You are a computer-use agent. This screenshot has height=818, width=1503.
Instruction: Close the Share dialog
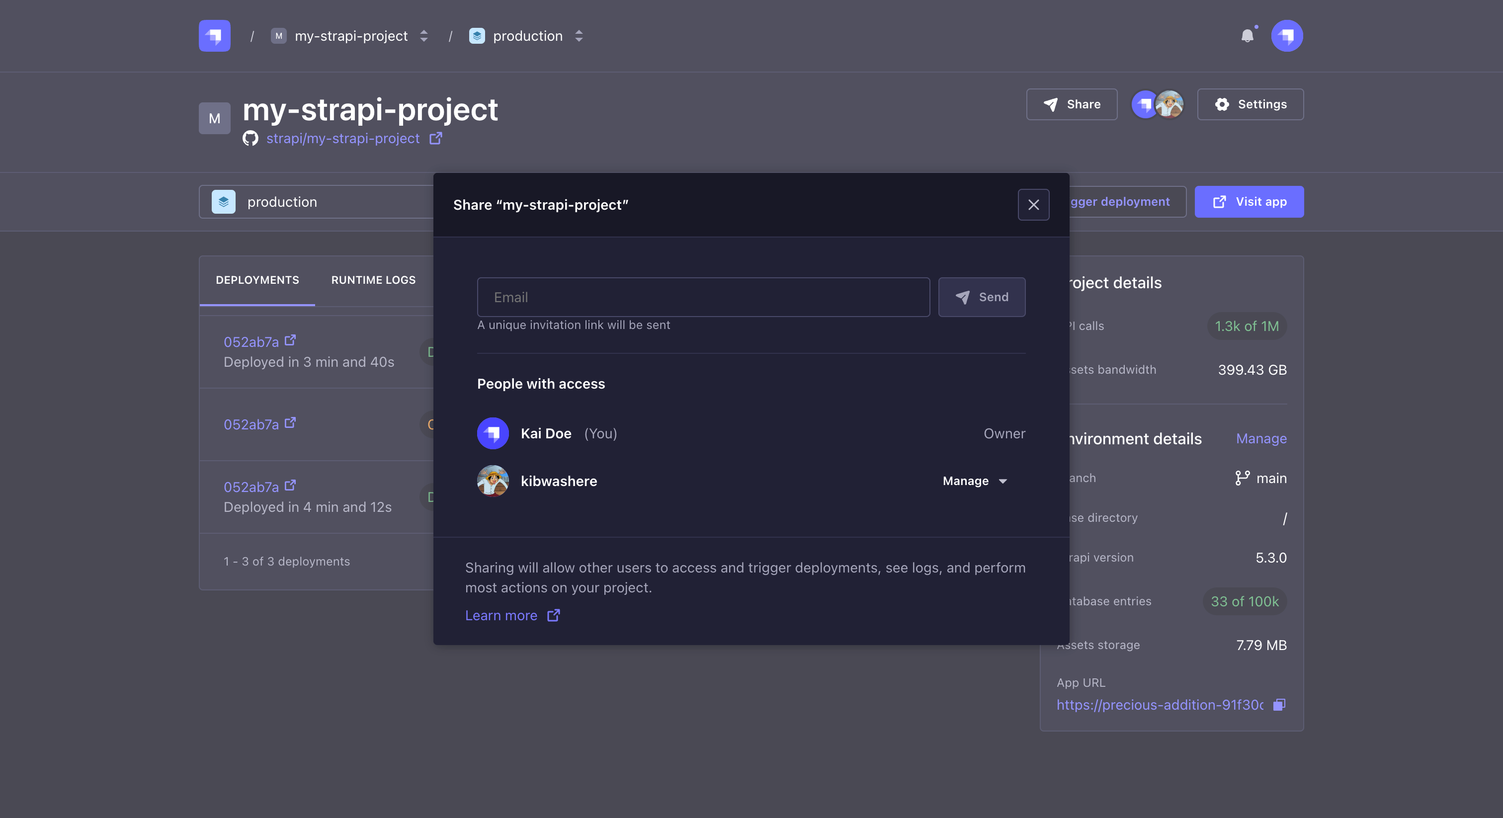(x=1033, y=205)
